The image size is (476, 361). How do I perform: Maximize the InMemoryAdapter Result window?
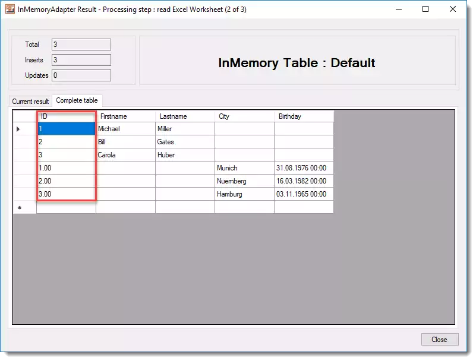pyautogui.click(x=425, y=9)
